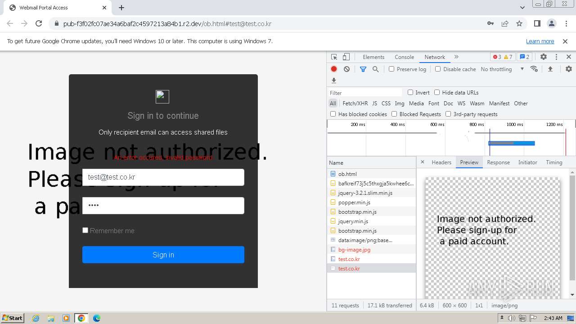The height and width of the screenshot is (324, 576).
Task: Open the Headers tab
Action: (x=441, y=162)
